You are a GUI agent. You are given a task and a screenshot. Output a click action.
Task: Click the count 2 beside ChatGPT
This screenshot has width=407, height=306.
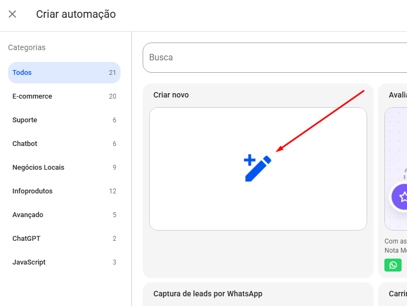pos(114,239)
